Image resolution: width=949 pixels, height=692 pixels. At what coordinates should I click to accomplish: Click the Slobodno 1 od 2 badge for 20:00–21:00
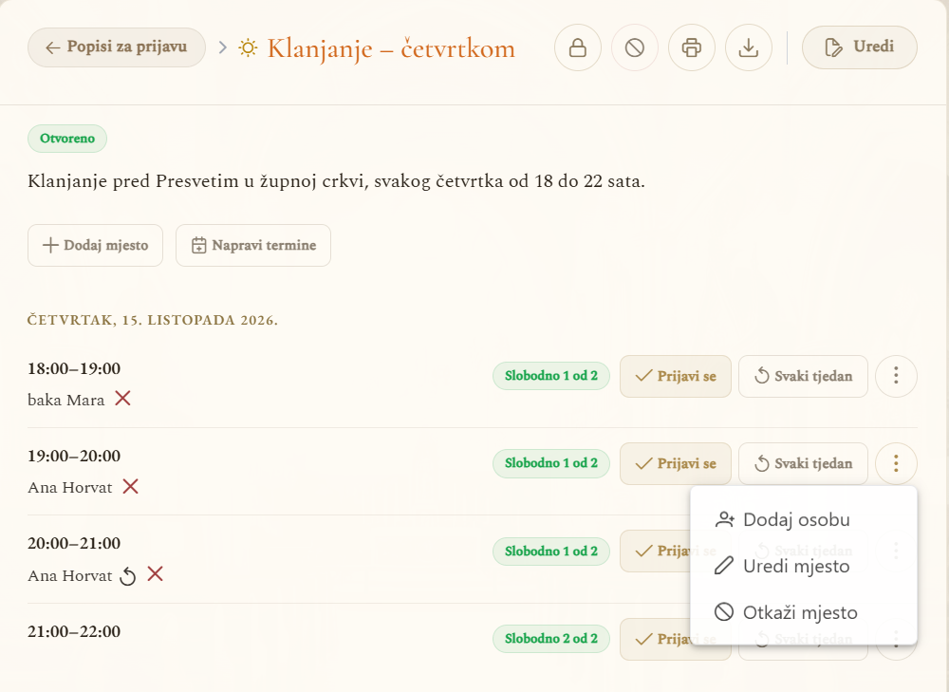point(551,552)
